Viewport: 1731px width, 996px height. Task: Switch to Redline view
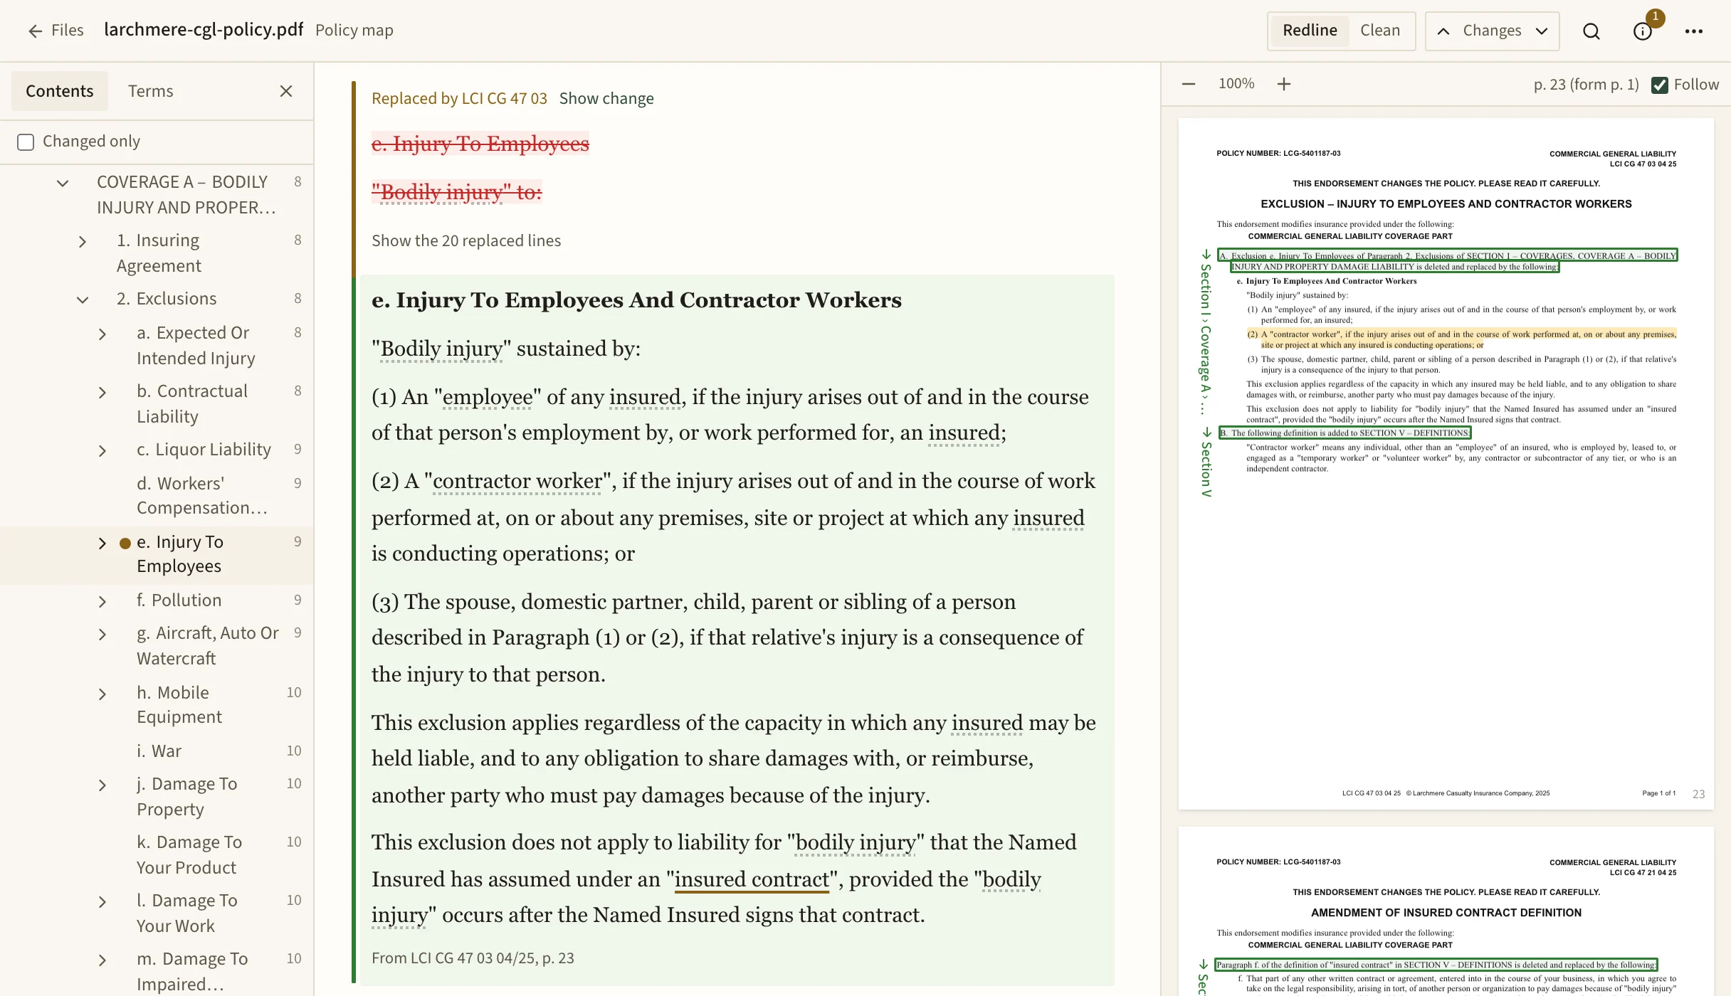[1310, 31]
